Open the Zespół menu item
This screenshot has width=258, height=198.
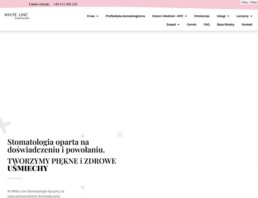(x=171, y=25)
